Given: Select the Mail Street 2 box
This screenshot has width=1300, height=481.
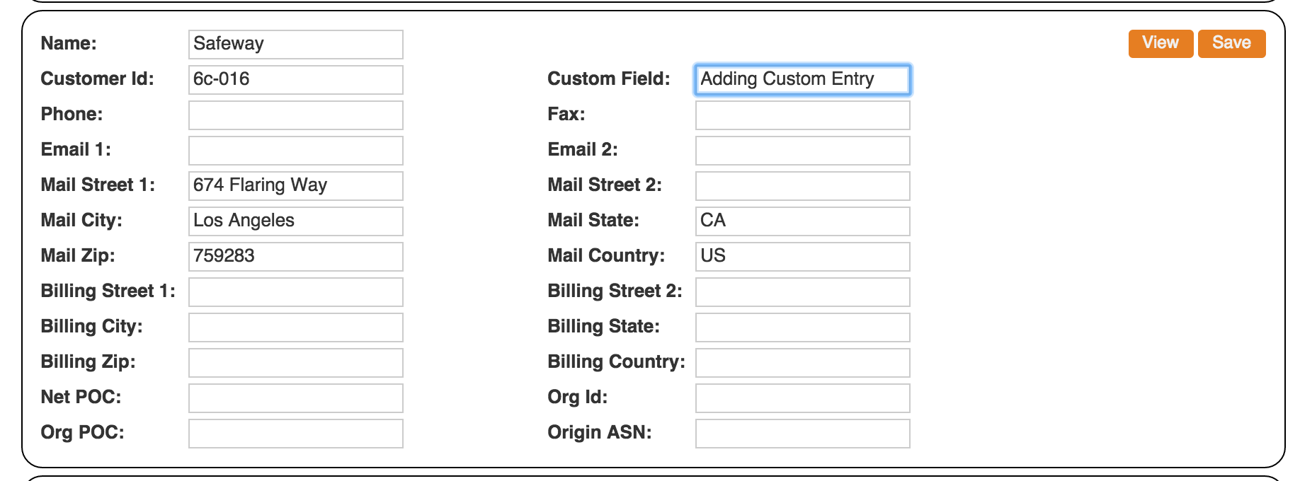Looking at the screenshot, I should tap(802, 185).
